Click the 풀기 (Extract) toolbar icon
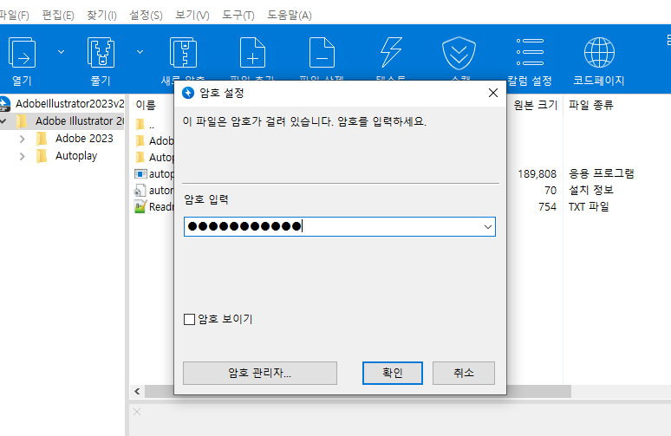The image size is (671, 436). [x=101, y=53]
